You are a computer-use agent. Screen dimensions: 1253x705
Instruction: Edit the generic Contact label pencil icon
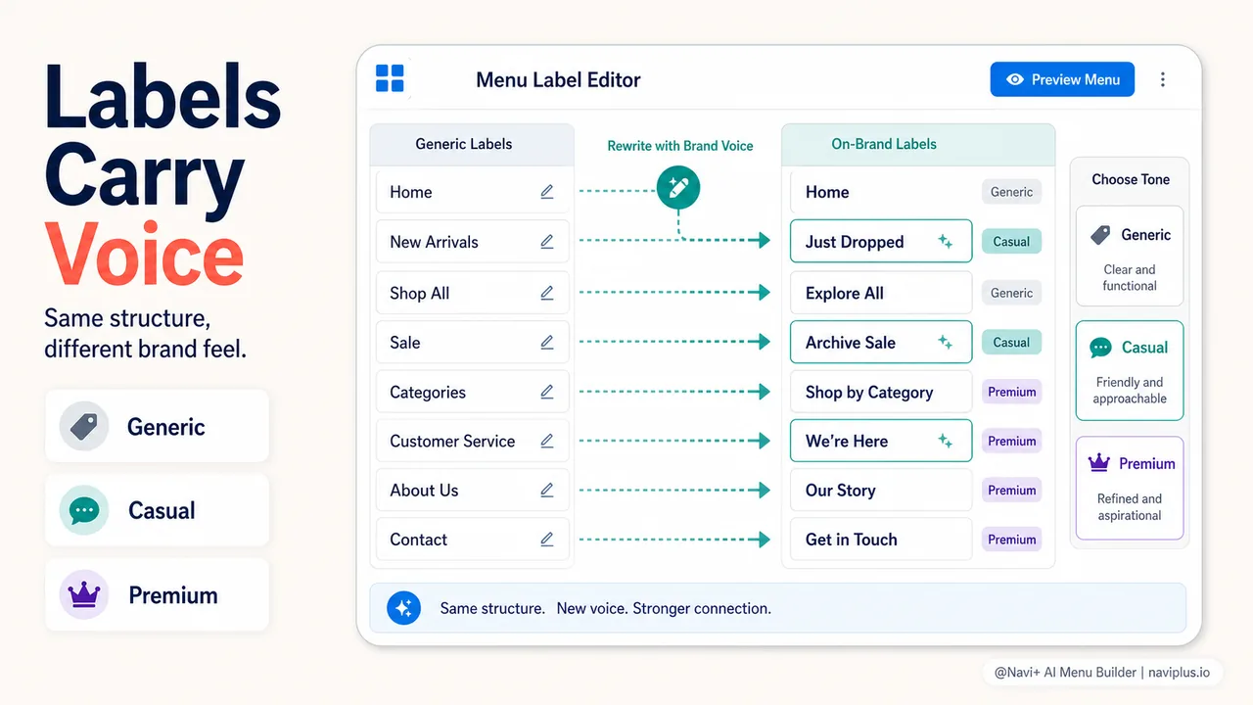tap(547, 540)
